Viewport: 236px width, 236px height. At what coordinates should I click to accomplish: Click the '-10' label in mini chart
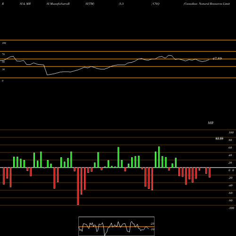[152, 229]
